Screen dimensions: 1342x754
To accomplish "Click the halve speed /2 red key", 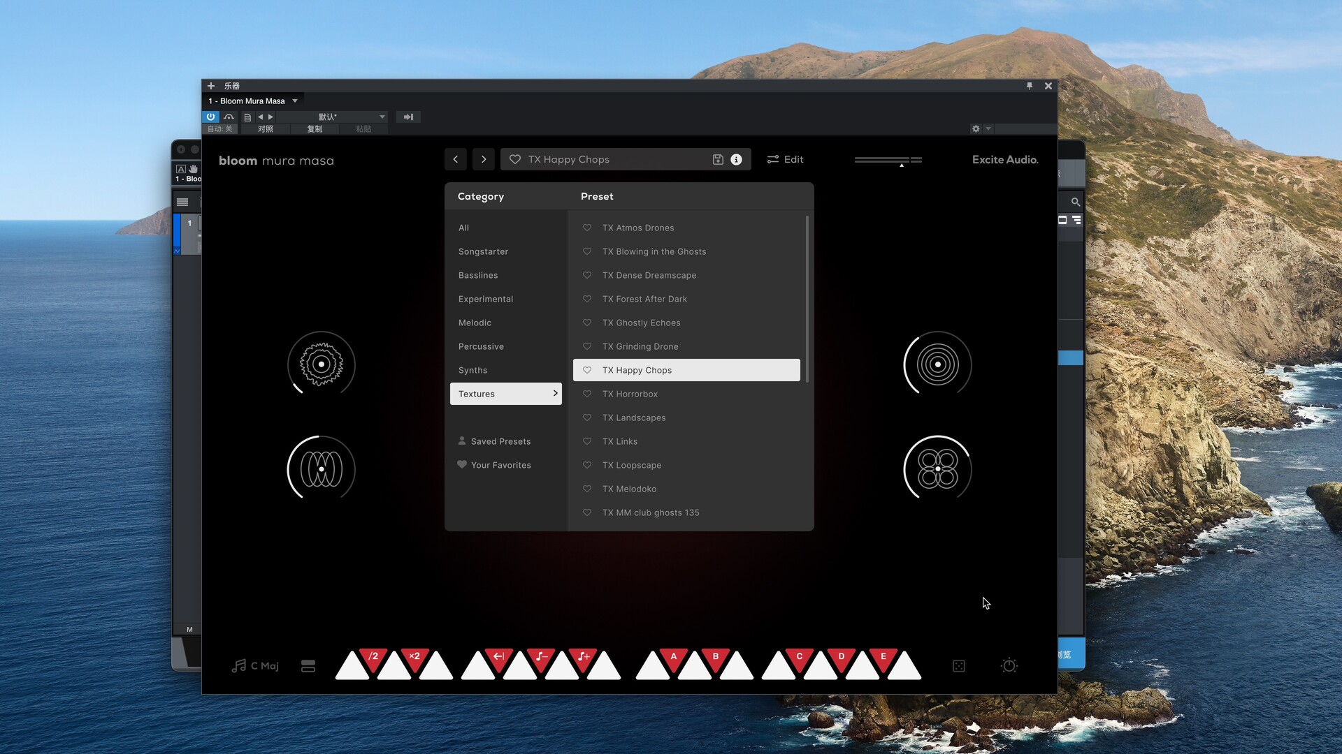I will (x=373, y=658).
